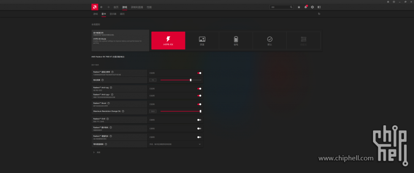The width and height of the screenshot is (414, 173).
Task: Open help for 锐化效果
Action: [102, 80]
